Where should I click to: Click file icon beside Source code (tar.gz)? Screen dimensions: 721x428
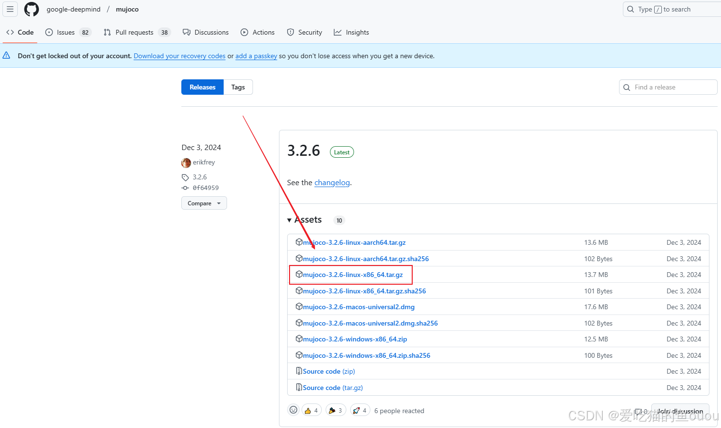click(x=299, y=387)
